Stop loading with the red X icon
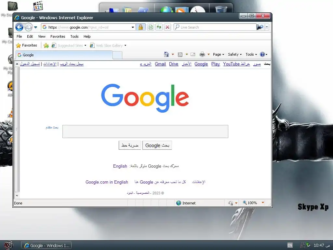333x250 pixels. click(167, 27)
